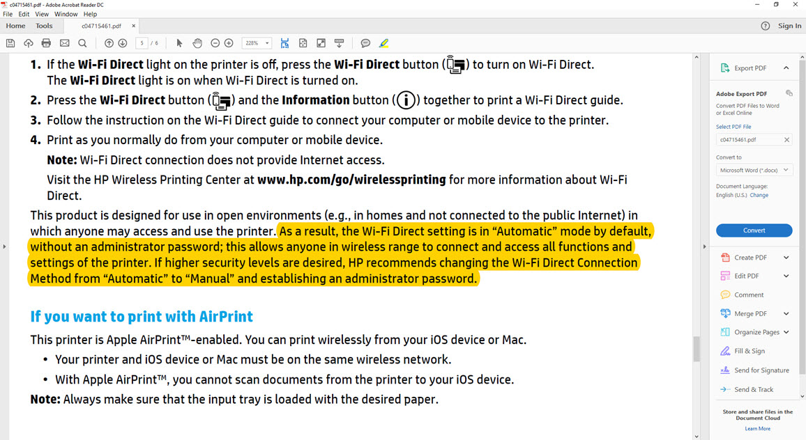Collapse the Export PDF panel chevron
806x440 pixels.
pyautogui.click(x=786, y=68)
